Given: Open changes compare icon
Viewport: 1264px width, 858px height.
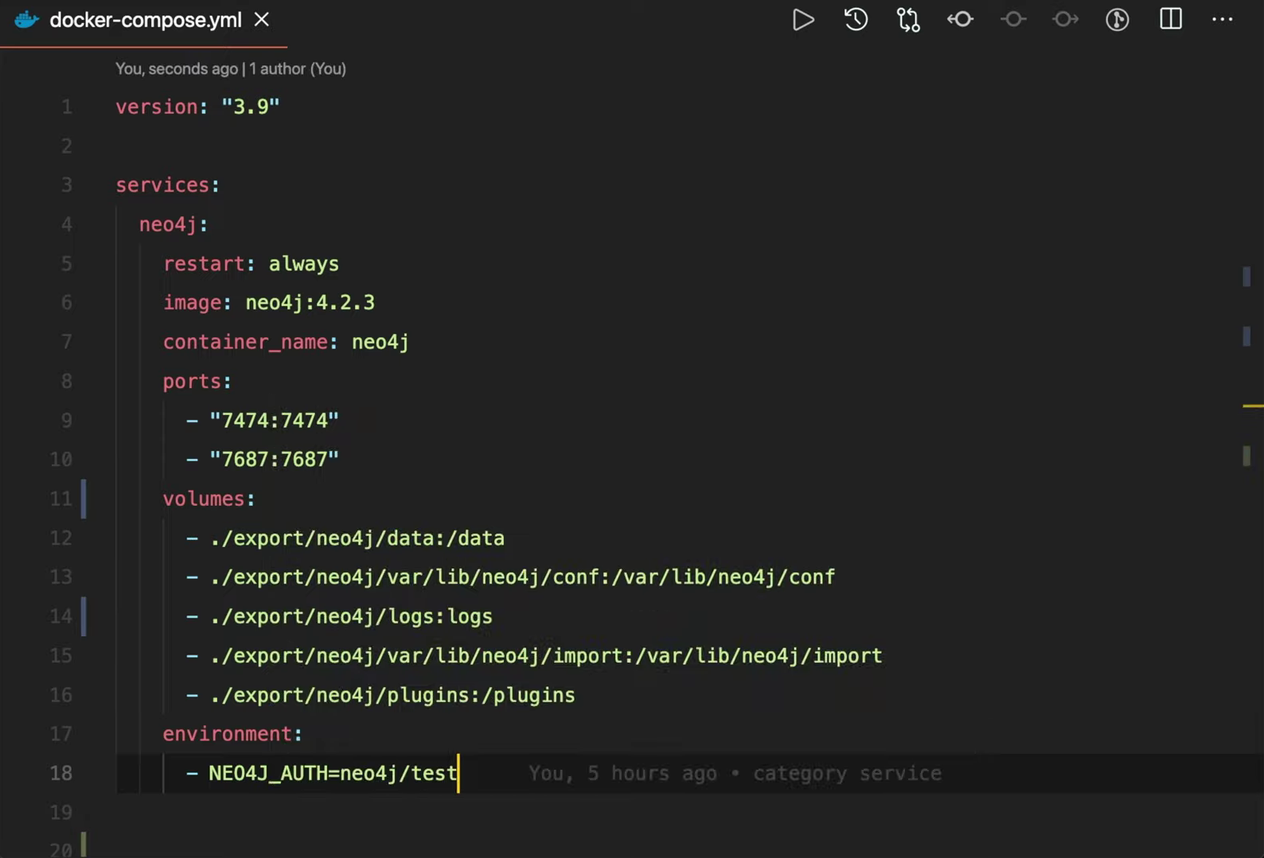Looking at the screenshot, I should pyautogui.click(x=908, y=20).
